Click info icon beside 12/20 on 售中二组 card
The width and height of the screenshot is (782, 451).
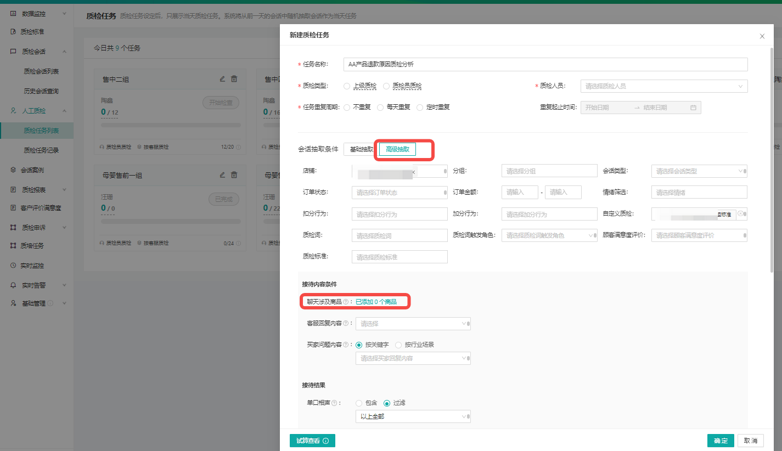[238, 147]
